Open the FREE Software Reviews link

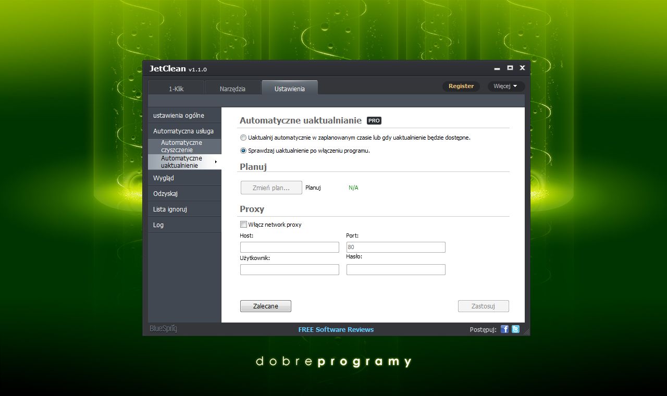click(x=336, y=329)
